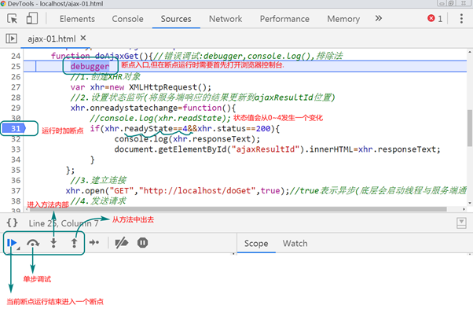The image size is (473, 320).
Task: Click the Chrome icon in title bar
Action: (x=3, y=4)
